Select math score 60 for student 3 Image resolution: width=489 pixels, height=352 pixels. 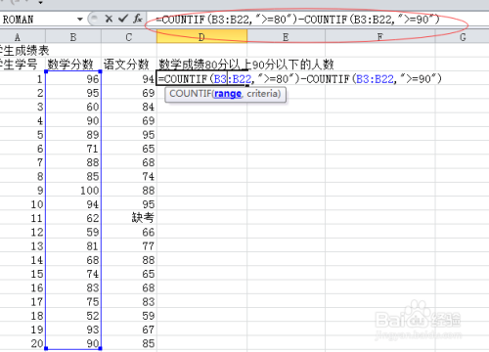pos(73,107)
